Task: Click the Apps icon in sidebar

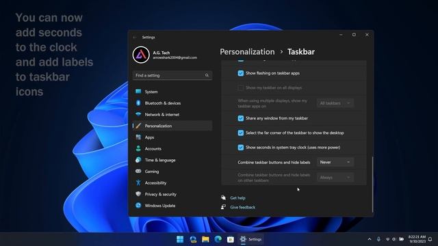Action: [x=138, y=137]
